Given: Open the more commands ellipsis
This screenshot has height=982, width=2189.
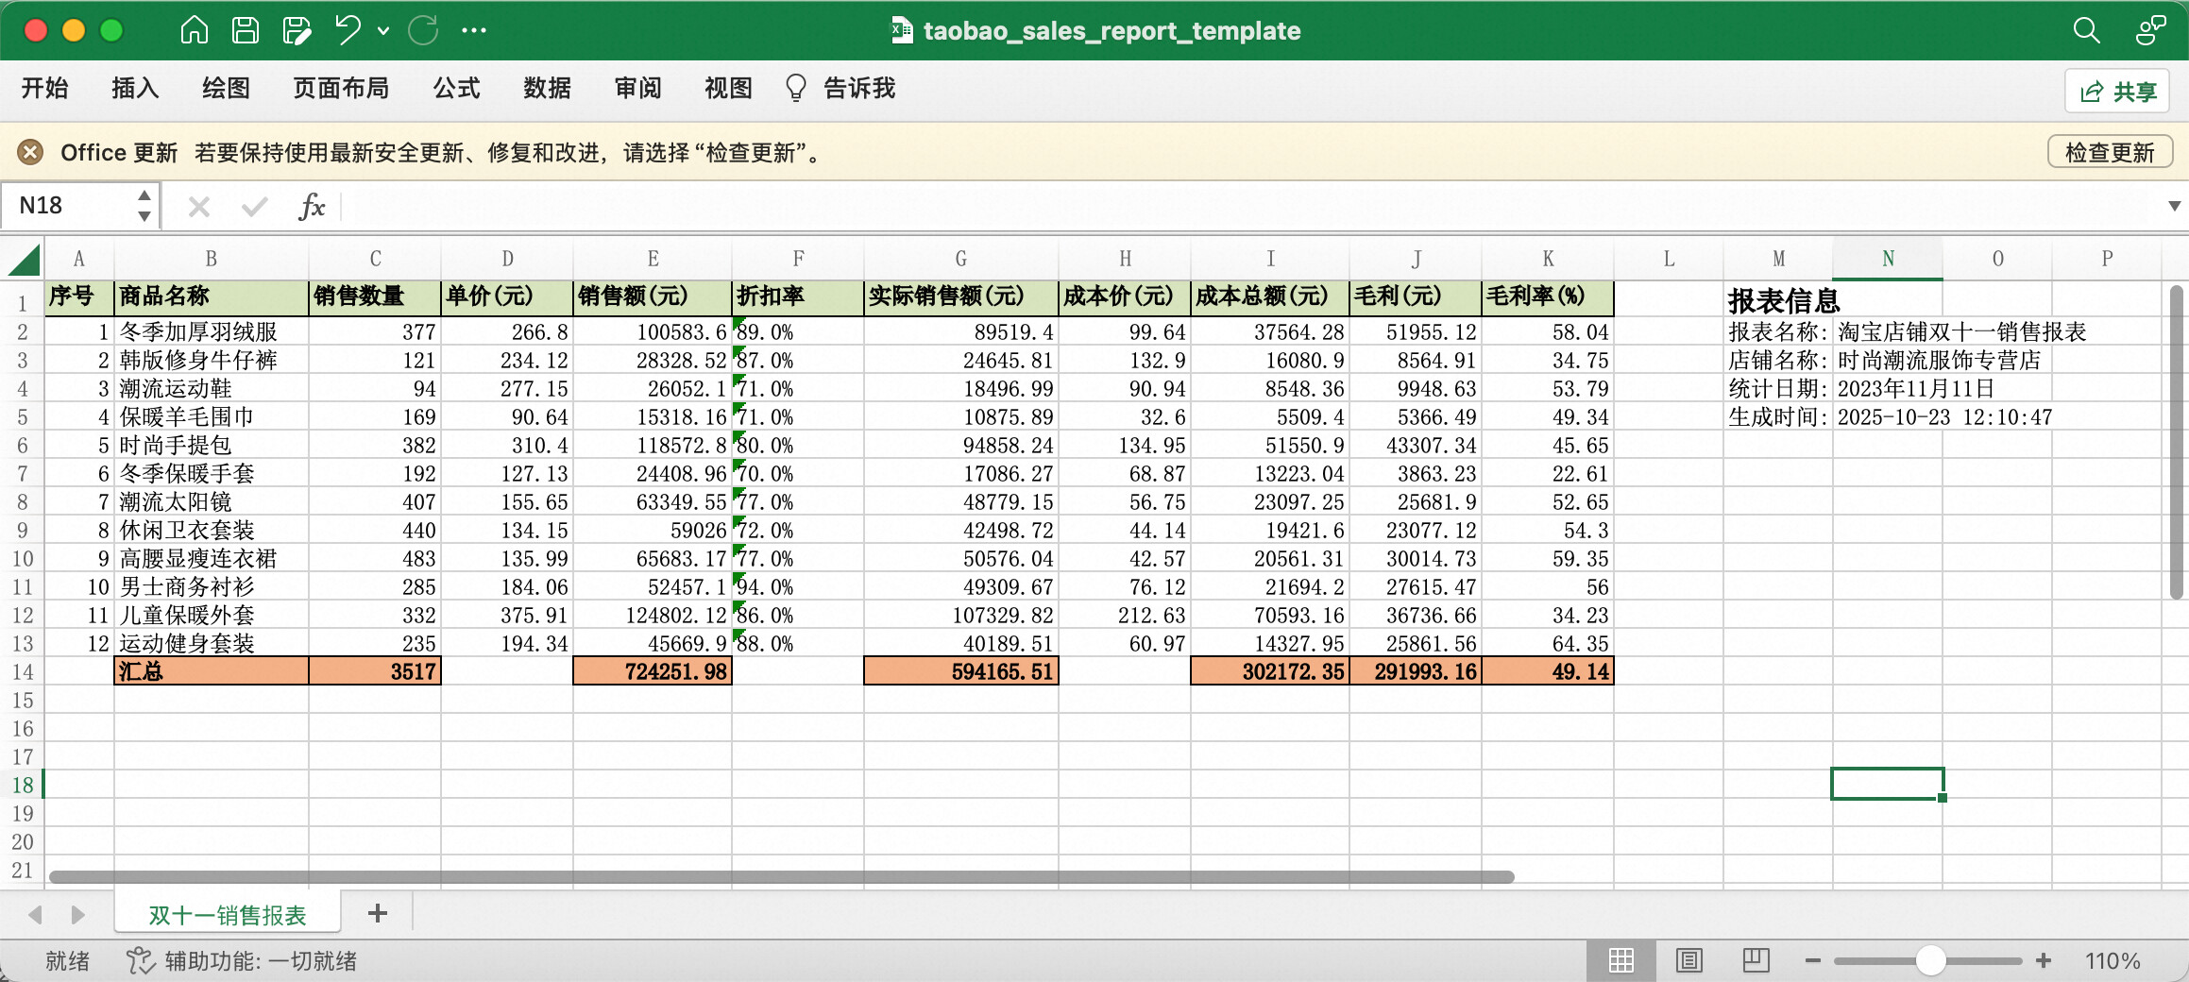Looking at the screenshot, I should click(x=474, y=30).
